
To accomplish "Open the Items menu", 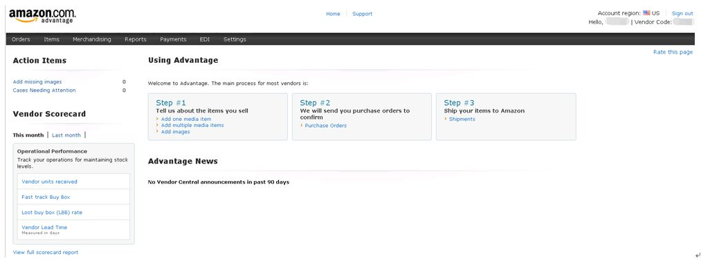I will point(51,39).
